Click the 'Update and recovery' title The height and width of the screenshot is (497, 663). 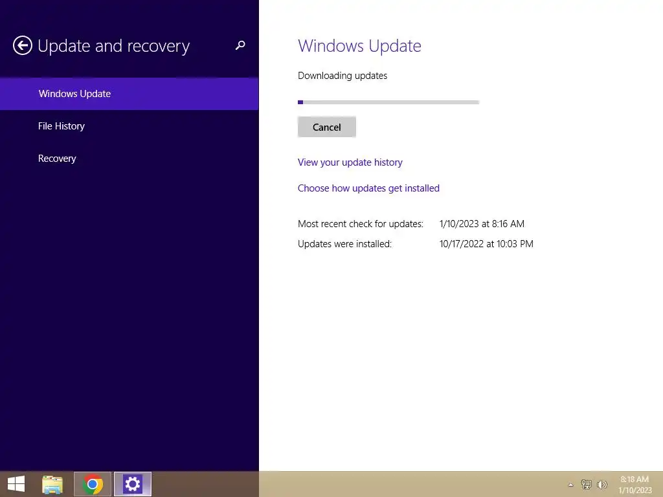114,46
